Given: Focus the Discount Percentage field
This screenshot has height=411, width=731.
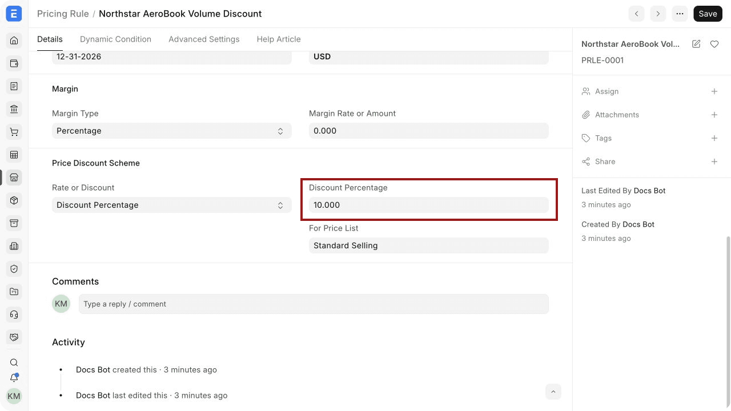Looking at the screenshot, I should pos(429,205).
